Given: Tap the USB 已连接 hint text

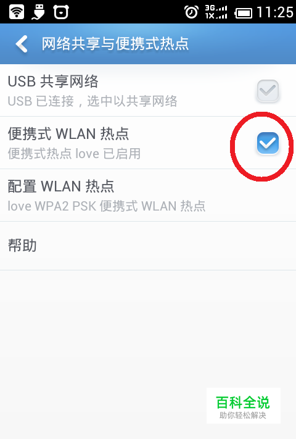Looking at the screenshot, I should click(x=92, y=101).
